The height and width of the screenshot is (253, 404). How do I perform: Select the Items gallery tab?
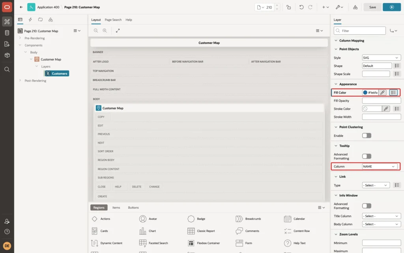coord(116,207)
